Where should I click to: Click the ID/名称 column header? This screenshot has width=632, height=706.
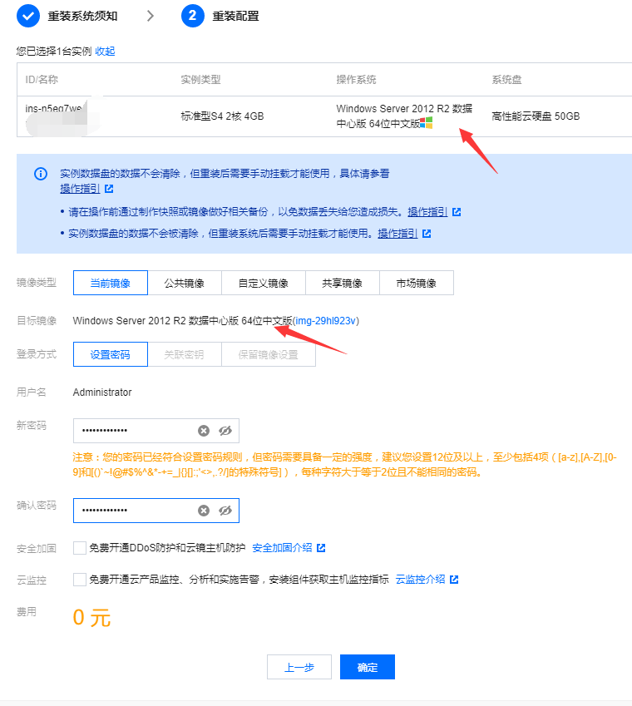(x=42, y=80)
